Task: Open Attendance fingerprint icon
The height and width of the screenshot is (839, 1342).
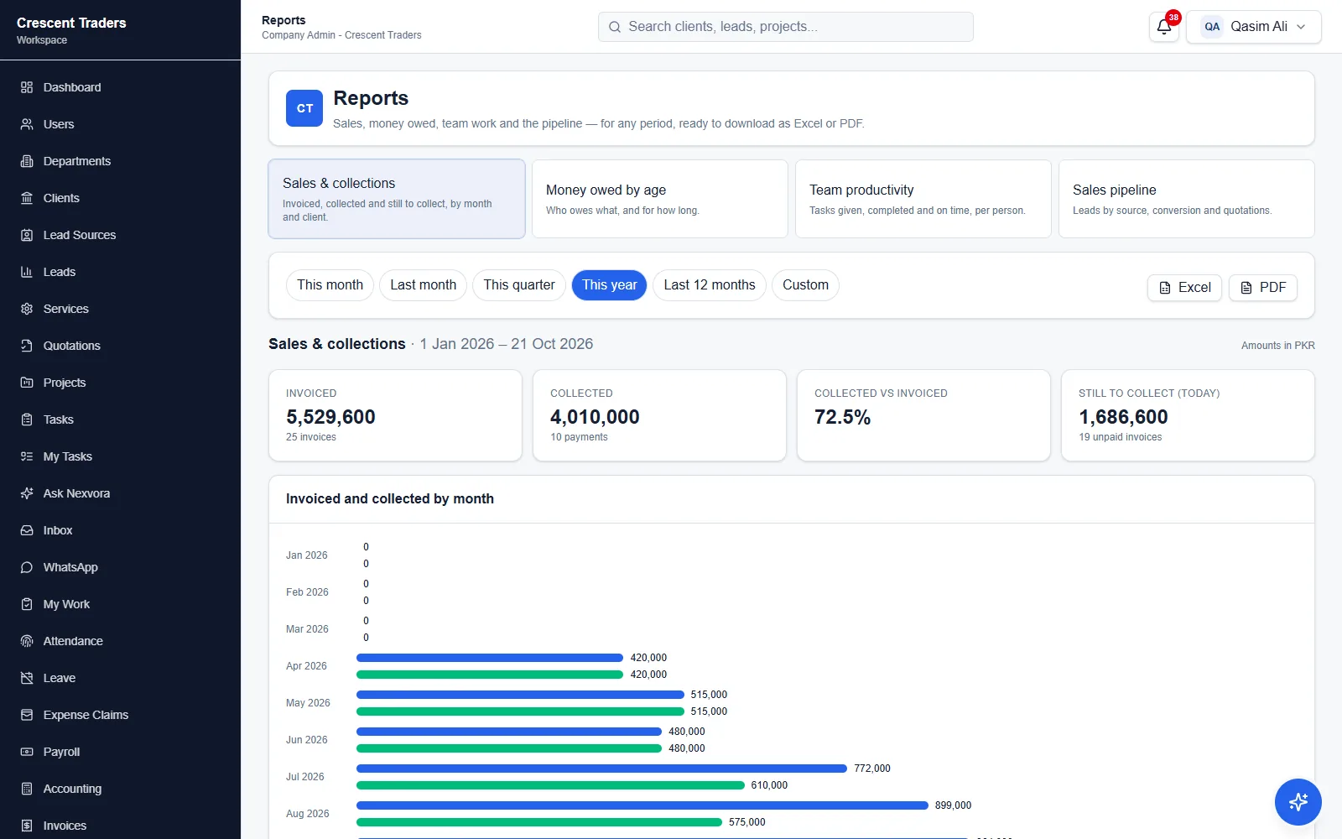Action: [27, 641]
